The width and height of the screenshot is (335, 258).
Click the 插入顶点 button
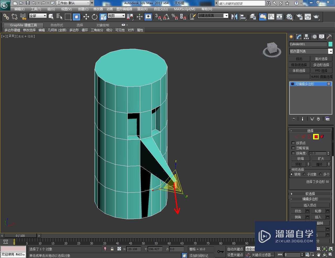(310, 205)
